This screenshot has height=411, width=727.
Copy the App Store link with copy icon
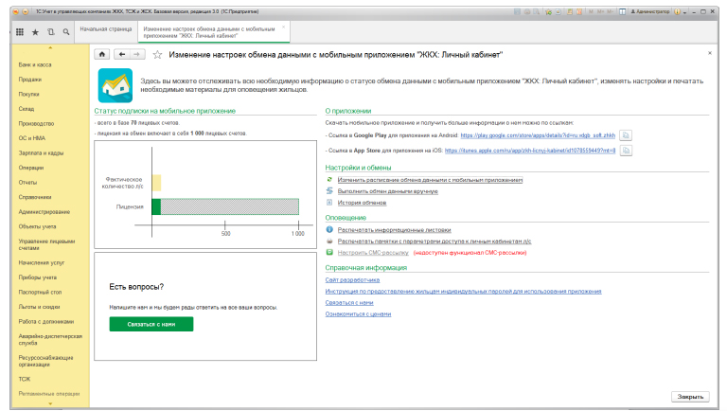(626, 151)
